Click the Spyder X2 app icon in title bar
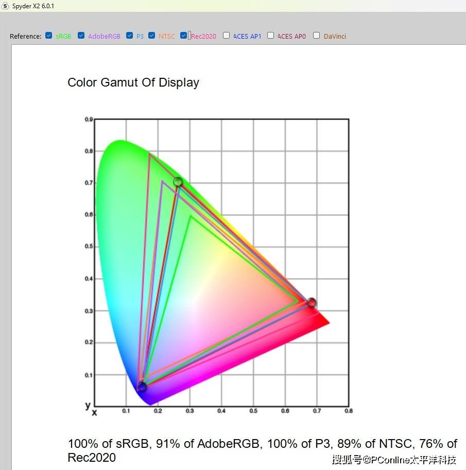Screen dimensions: 466x470 6,6
